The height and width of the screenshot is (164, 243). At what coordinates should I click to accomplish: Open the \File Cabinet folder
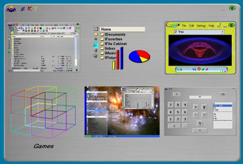pyautogui.click(x=113, y=44)
